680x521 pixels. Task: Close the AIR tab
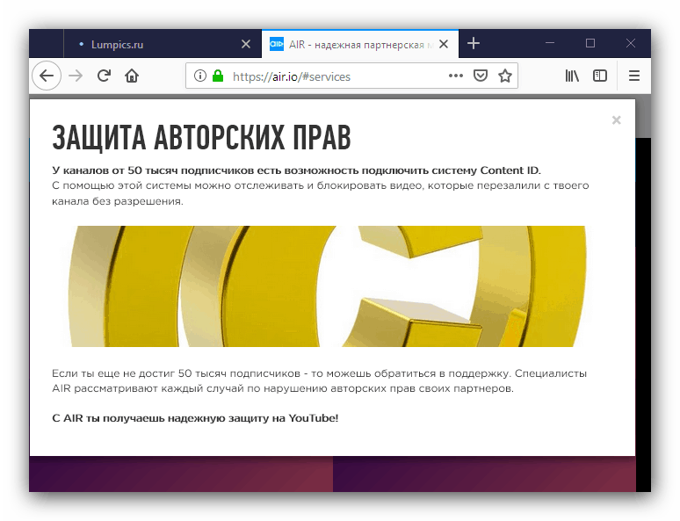[x=443, y=44]
